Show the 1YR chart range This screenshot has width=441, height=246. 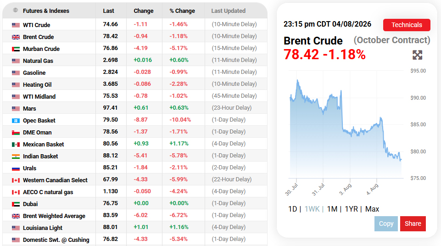(351, 209)
